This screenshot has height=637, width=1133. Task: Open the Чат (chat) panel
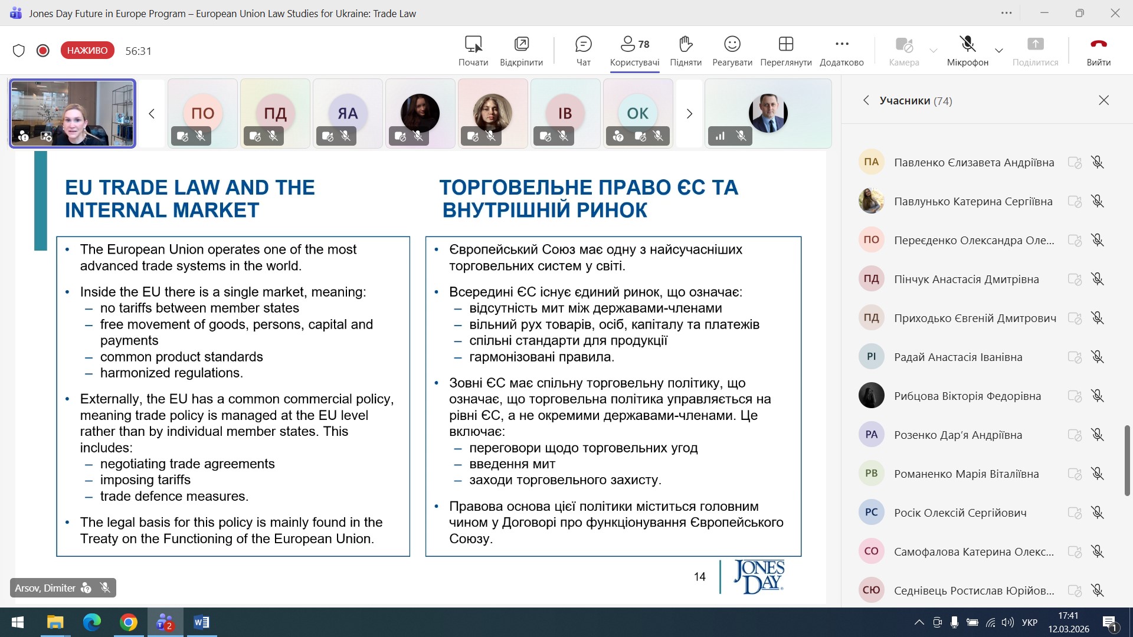[583, 50]
